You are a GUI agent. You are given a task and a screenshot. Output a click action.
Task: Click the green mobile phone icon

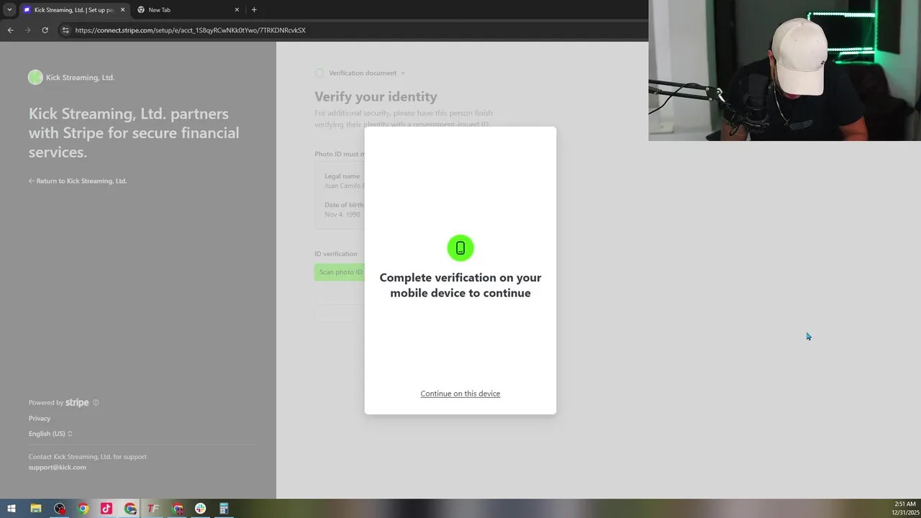pos(460,248)
